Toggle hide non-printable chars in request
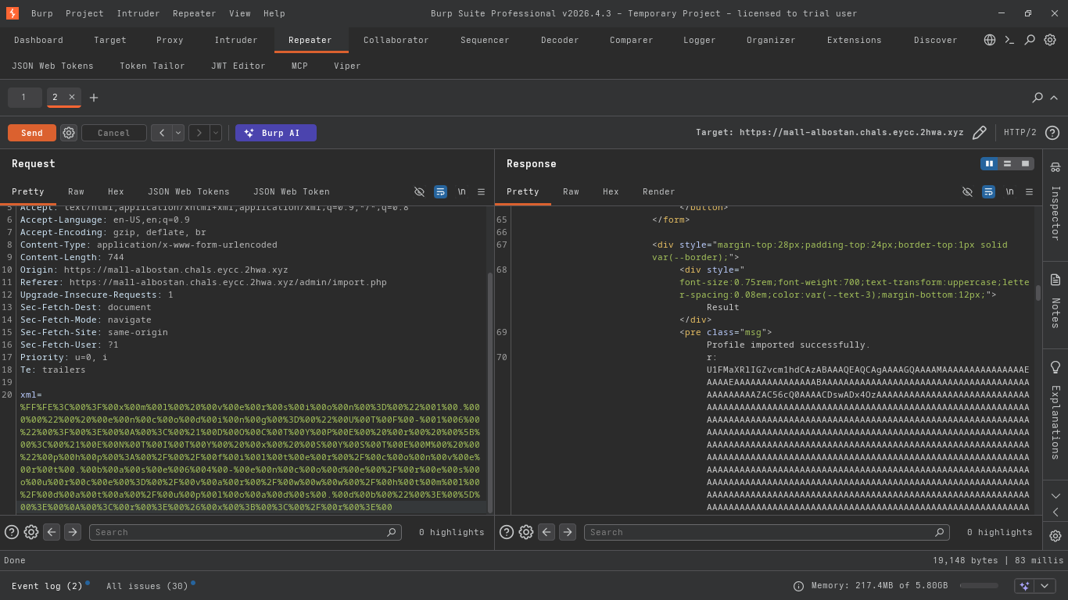Image resolution: width=1068 pixels, height=600 pixels. point(419,191)
